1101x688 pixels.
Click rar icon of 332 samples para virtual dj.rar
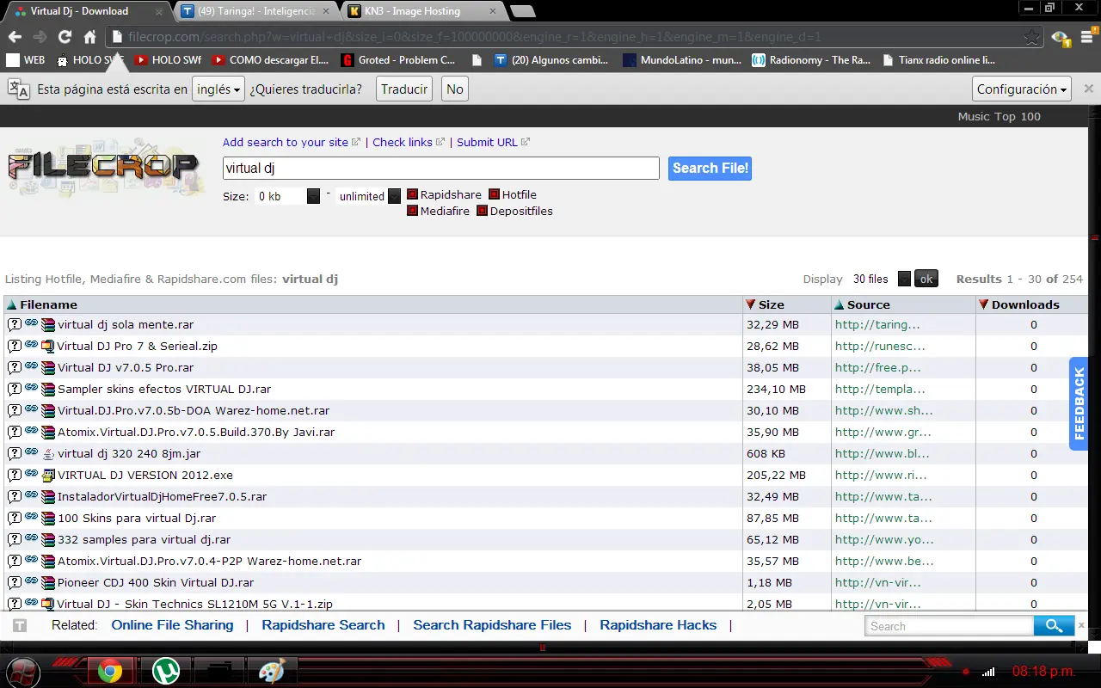point(48,540)
